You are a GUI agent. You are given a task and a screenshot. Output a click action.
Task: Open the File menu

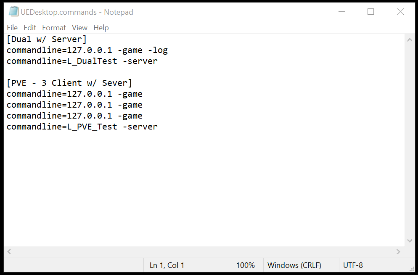[12, 28]
